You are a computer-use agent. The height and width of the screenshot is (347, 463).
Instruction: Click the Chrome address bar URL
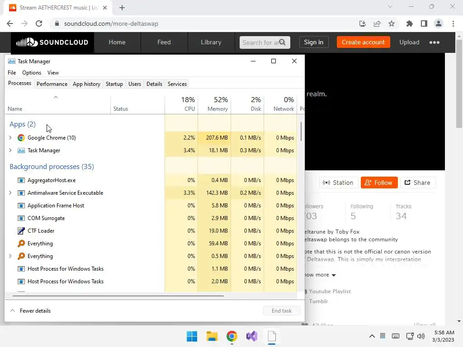[111, 23]
